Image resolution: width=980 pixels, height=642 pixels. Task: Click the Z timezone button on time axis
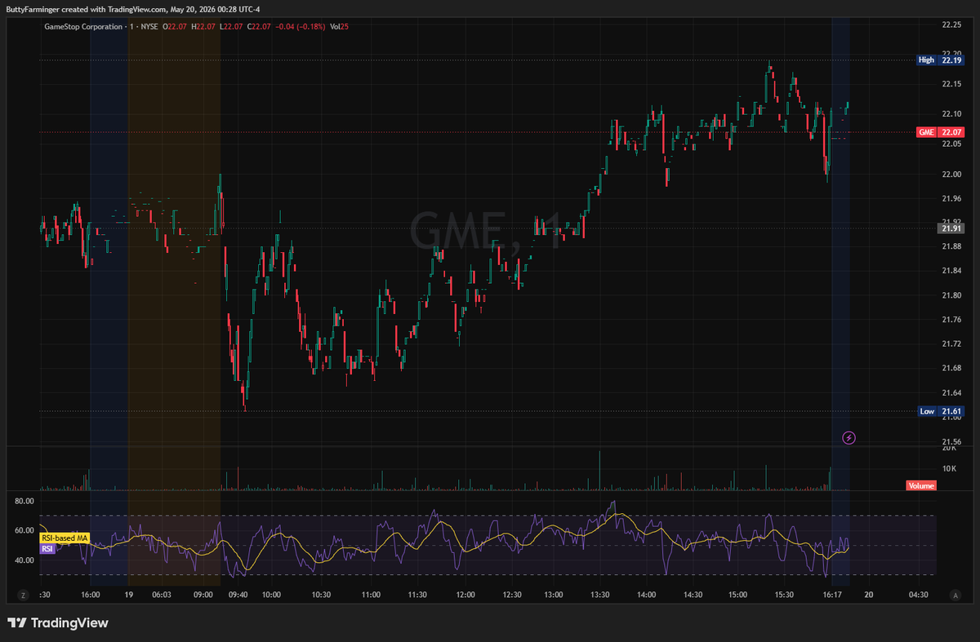pyautogui.click(x=23, y=596)
